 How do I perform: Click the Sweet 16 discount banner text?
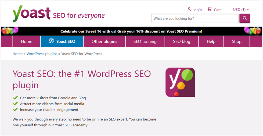(131, 31)
